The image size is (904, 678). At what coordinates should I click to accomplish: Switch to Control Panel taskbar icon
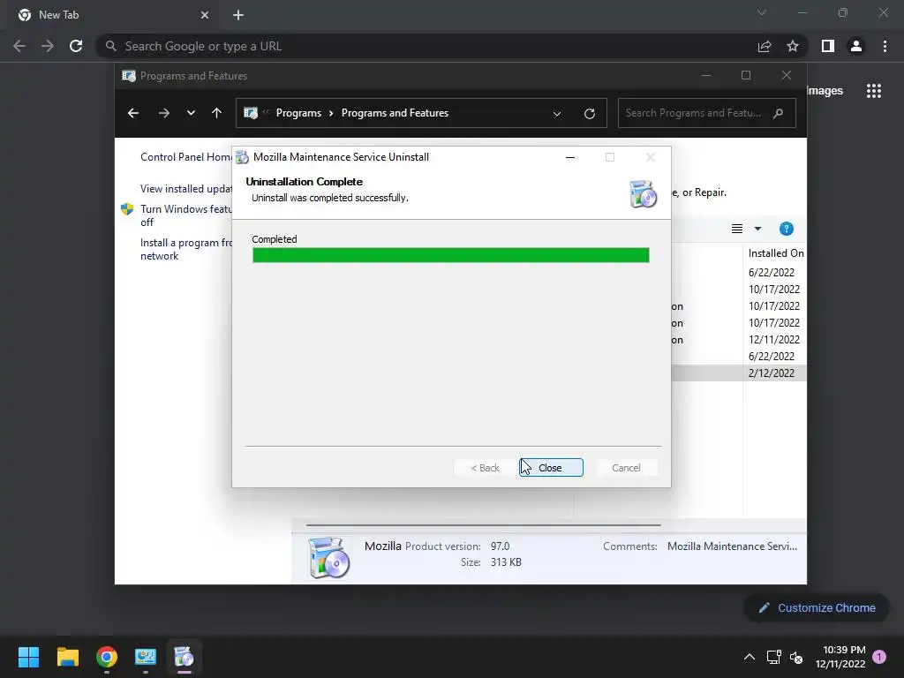point(146,657)
